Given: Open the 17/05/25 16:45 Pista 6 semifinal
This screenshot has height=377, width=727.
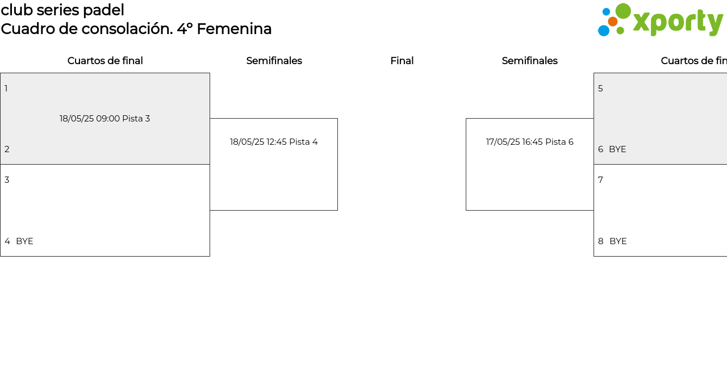Looking at the screenshot, I should pyautogui.click(x=529, y=142).
